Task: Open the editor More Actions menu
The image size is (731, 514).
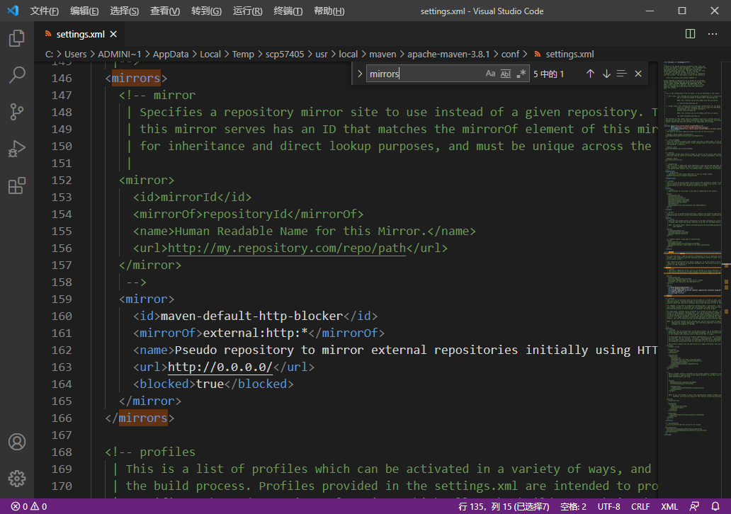Action: [x=714, y=34]
